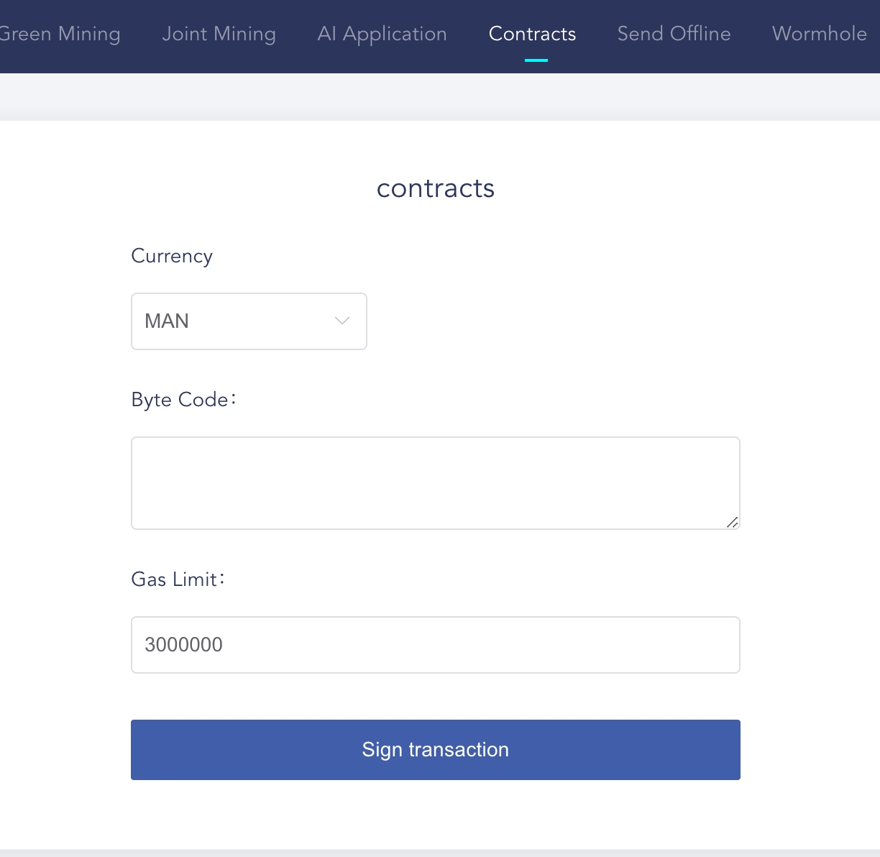Viewport: 880px width, 857px height.
Task: Open the Send Offline tab
Action: click(x=674, y=34)
